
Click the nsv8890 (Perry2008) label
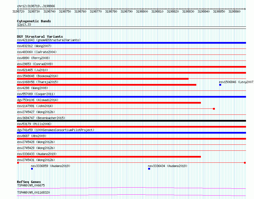[33, 58]
